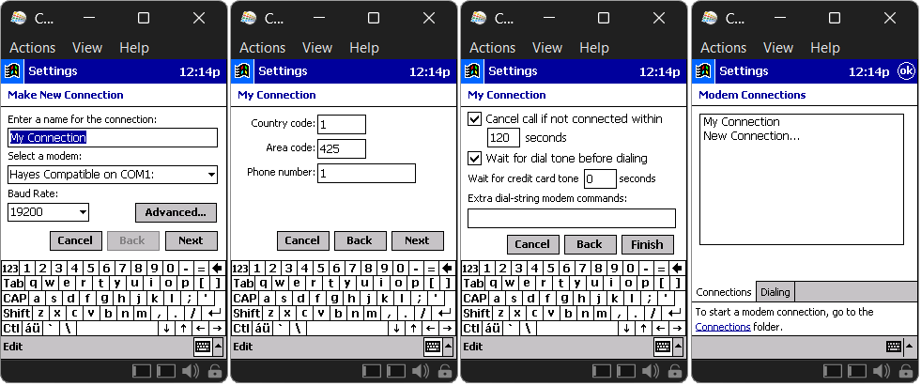Tap down arrow key in Make New Connection keyboard
This screenshot has height=386, width=921.
pyautogui.click(x=167, y=328)
